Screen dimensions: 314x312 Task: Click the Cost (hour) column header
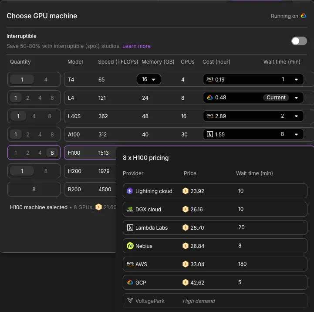(x=216, y=62)
